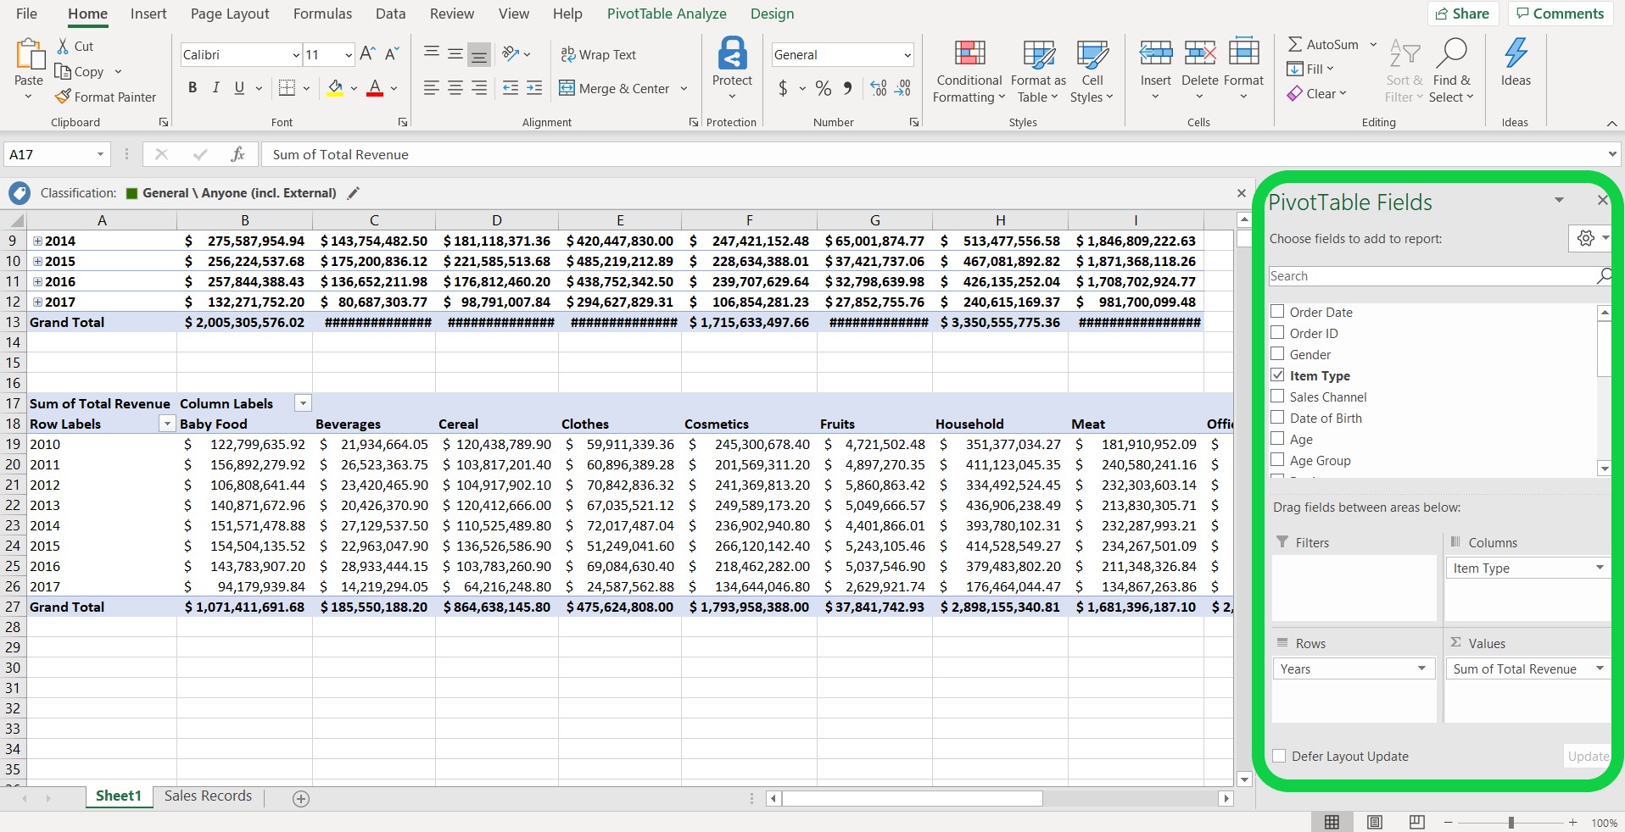Expand the 2014 row group
This screenshot has width=1625, height=832.
[36, 241]
